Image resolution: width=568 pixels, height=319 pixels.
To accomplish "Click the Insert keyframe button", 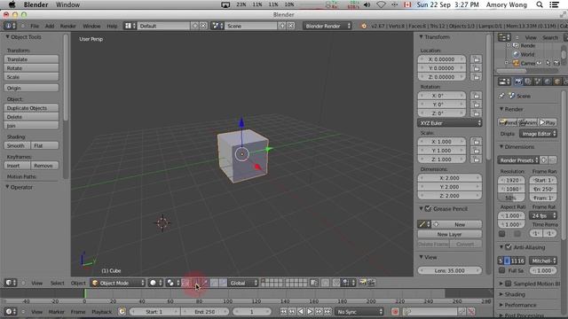I will point(18,166).
